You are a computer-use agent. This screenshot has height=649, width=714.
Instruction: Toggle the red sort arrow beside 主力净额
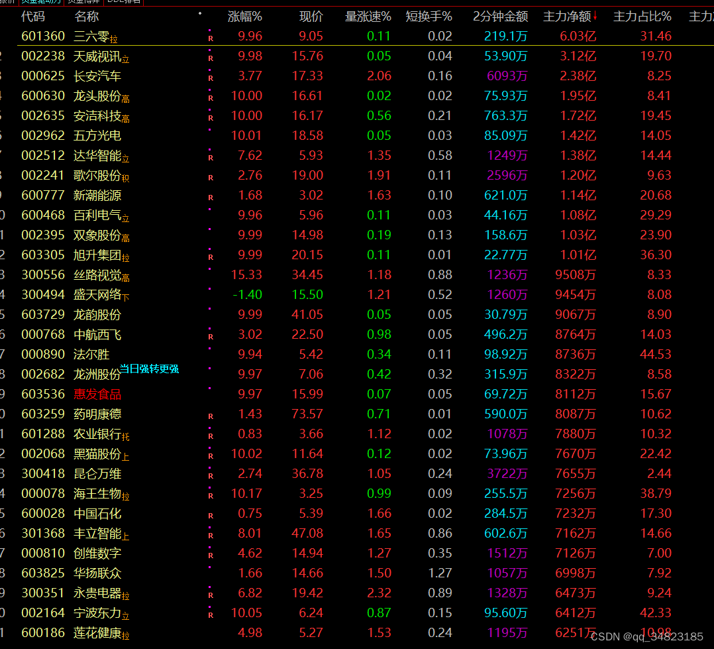tap(595, 17)
